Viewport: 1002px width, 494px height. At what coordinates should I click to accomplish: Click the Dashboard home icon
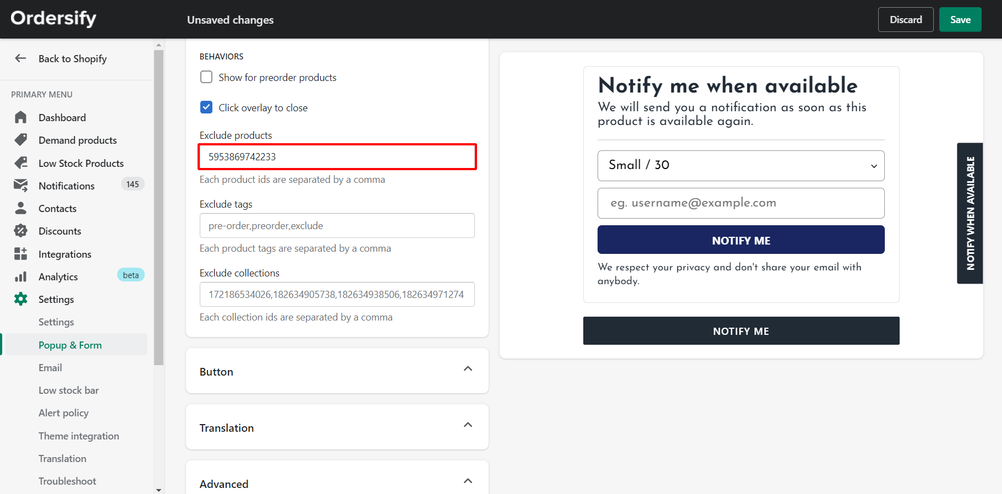click(x=20, y=117)
